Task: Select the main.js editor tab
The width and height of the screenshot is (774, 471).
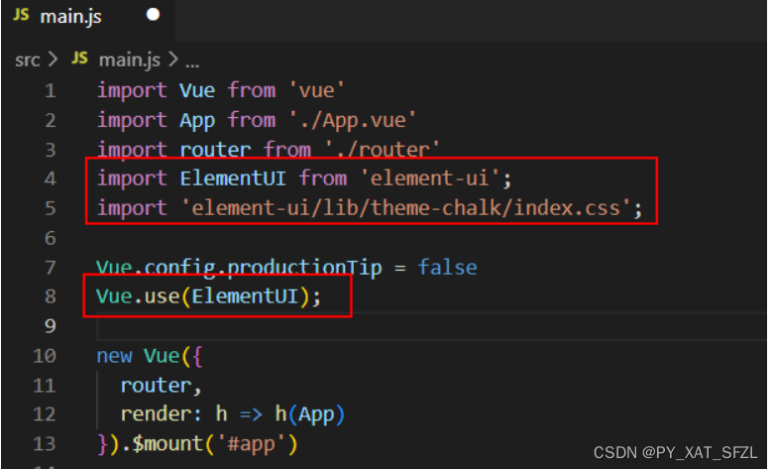Action: (87, 18)
